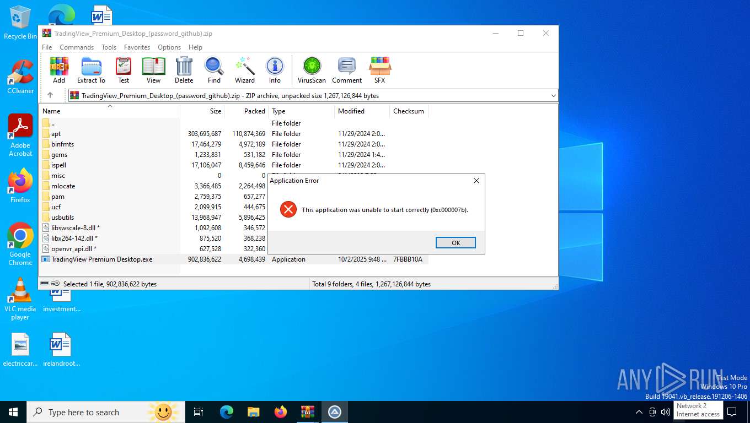The image size is (750, 423).
Task: Open the irelandroot Word document icon
Action: pyautogui.click(x=61, y=350)
